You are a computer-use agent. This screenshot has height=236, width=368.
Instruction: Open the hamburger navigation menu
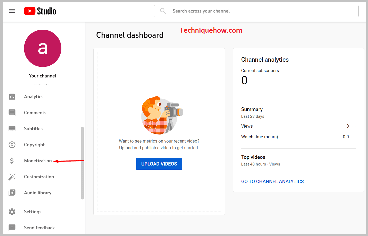[12, 11]
